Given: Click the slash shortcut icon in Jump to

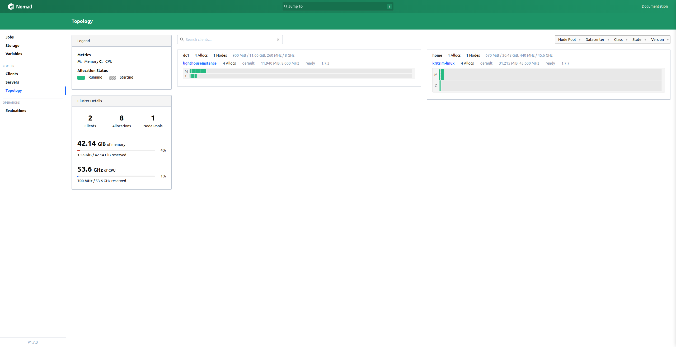Looking at the screenshot, I should coord(389,6).
